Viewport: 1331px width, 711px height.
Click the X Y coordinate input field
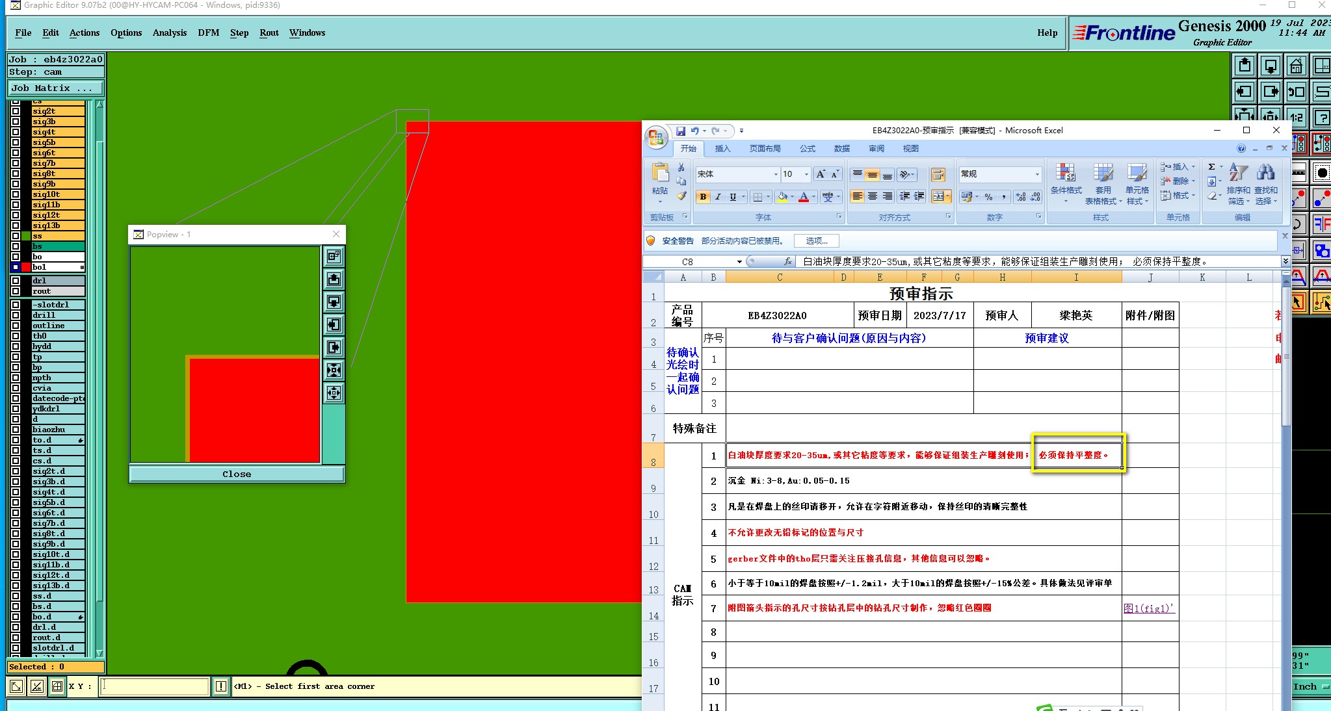tap(155, 686)
